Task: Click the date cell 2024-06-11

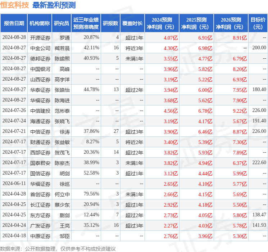Action: tap(14, 183)
